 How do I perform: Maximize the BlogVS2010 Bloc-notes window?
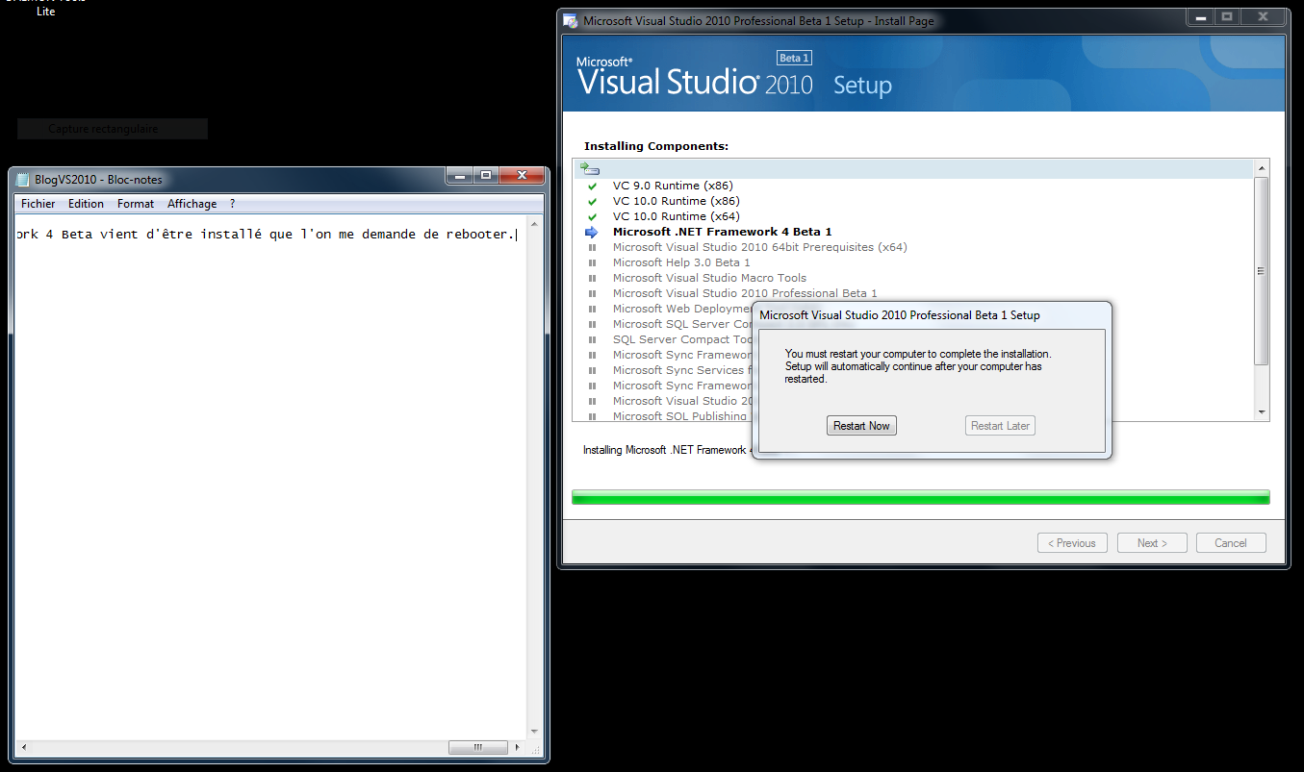[486, 175]
